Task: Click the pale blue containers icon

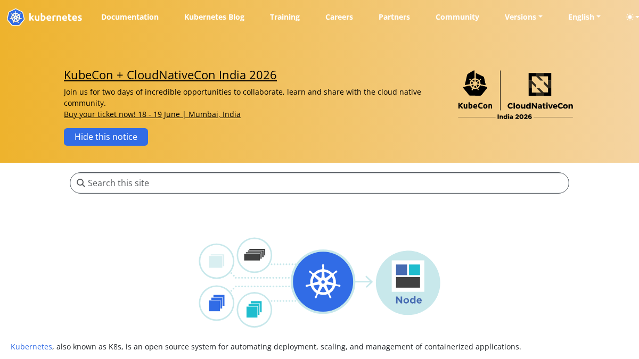Action: [x=217, y=261]
